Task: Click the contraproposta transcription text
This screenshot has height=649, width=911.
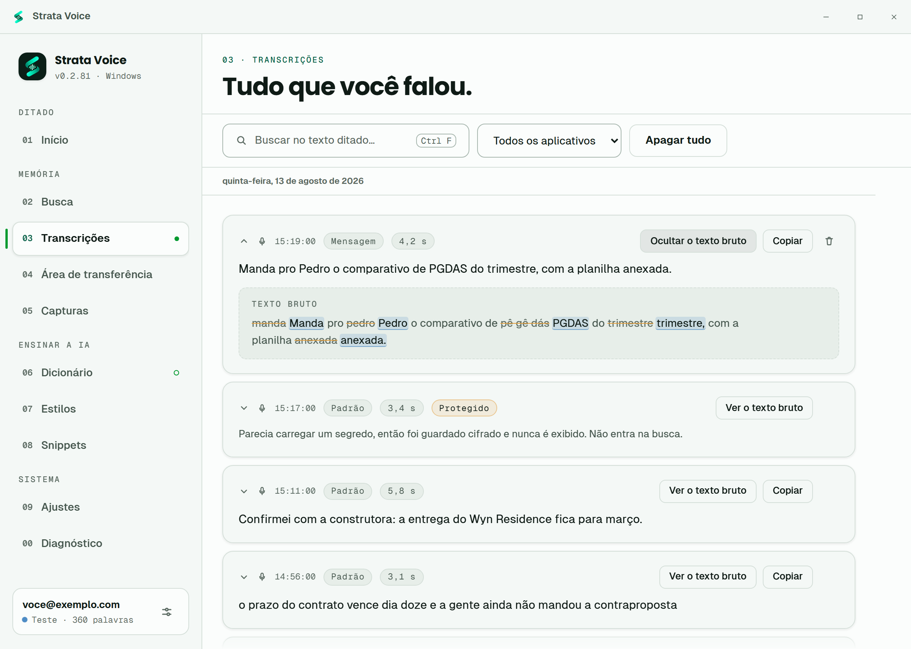Action: click(457, 605)
